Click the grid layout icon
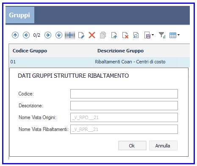 pos(173,35)
